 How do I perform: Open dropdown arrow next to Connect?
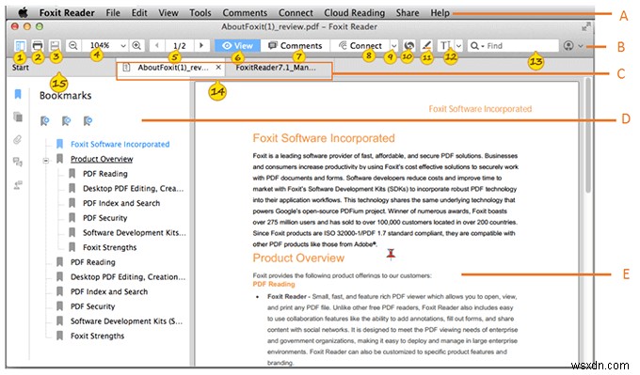point(393,46)
